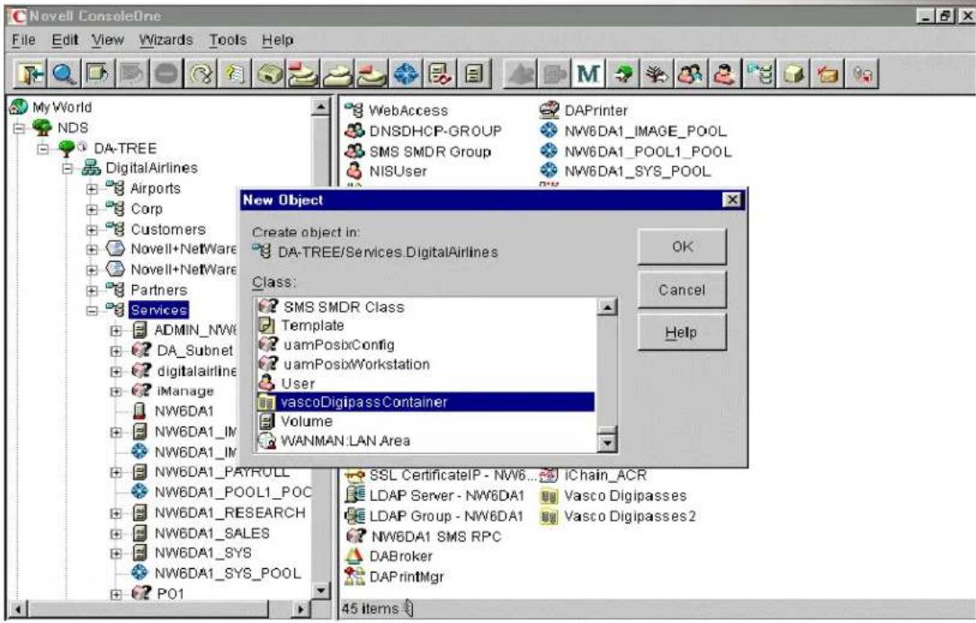Open the Edit menu
The image size is (976, 623).
point(65,40)
